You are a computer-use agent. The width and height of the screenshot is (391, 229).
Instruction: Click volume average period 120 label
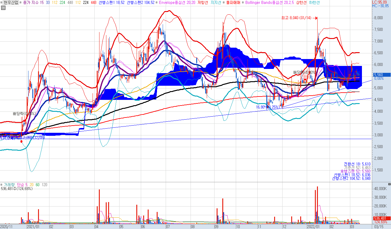(44, 185)
